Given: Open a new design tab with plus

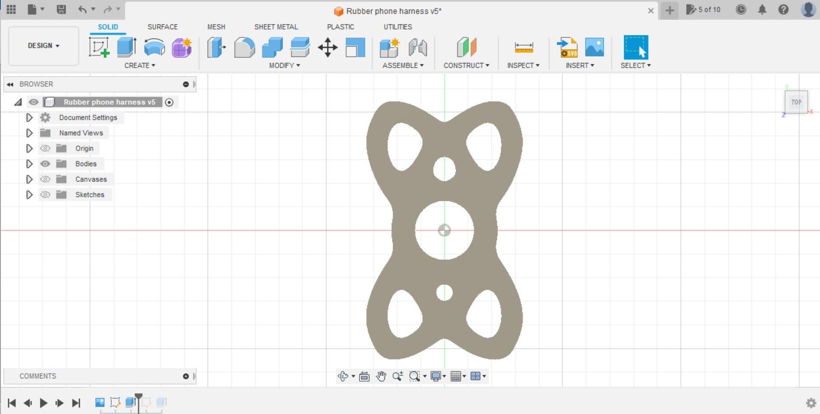Looking at the screenshot, I should [669, 10].
